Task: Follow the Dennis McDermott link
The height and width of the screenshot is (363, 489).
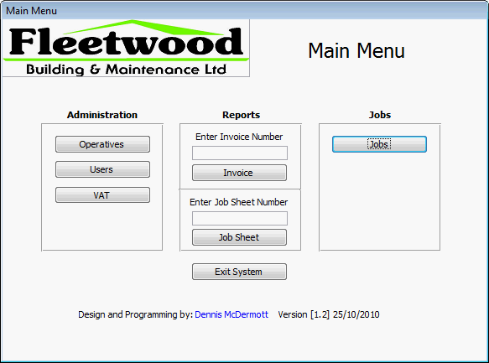Action: (x=231, y=314)
